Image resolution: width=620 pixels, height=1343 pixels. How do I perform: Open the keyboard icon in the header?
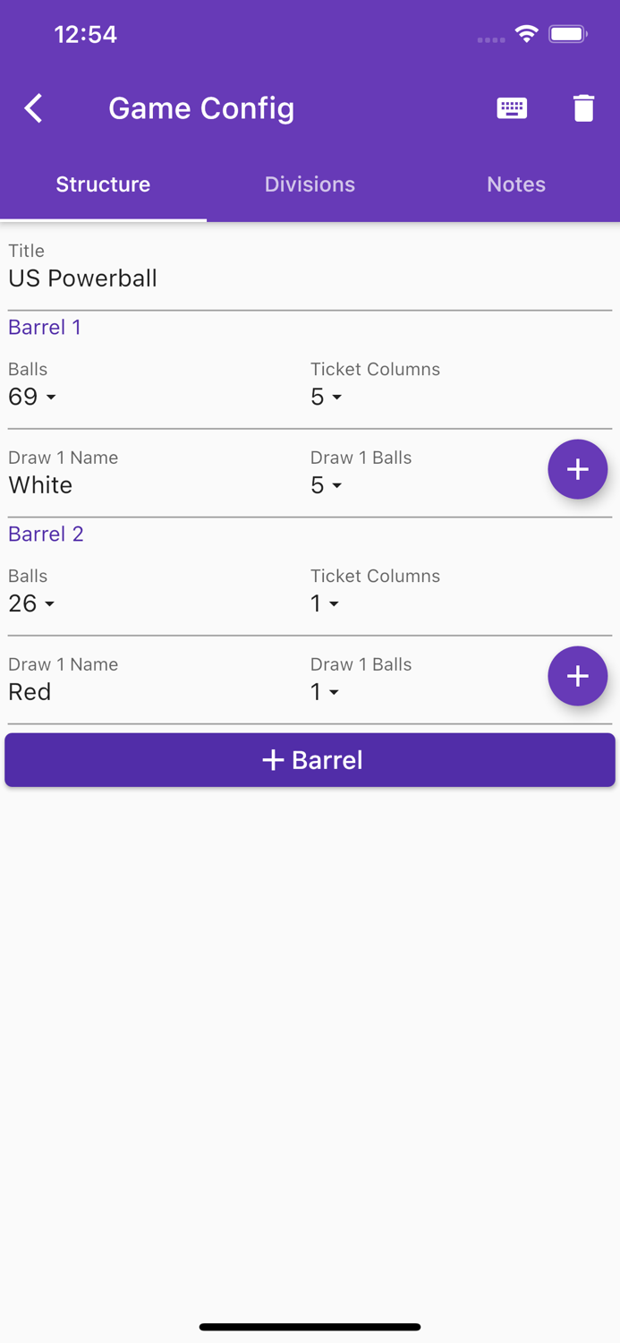[511, 107]
